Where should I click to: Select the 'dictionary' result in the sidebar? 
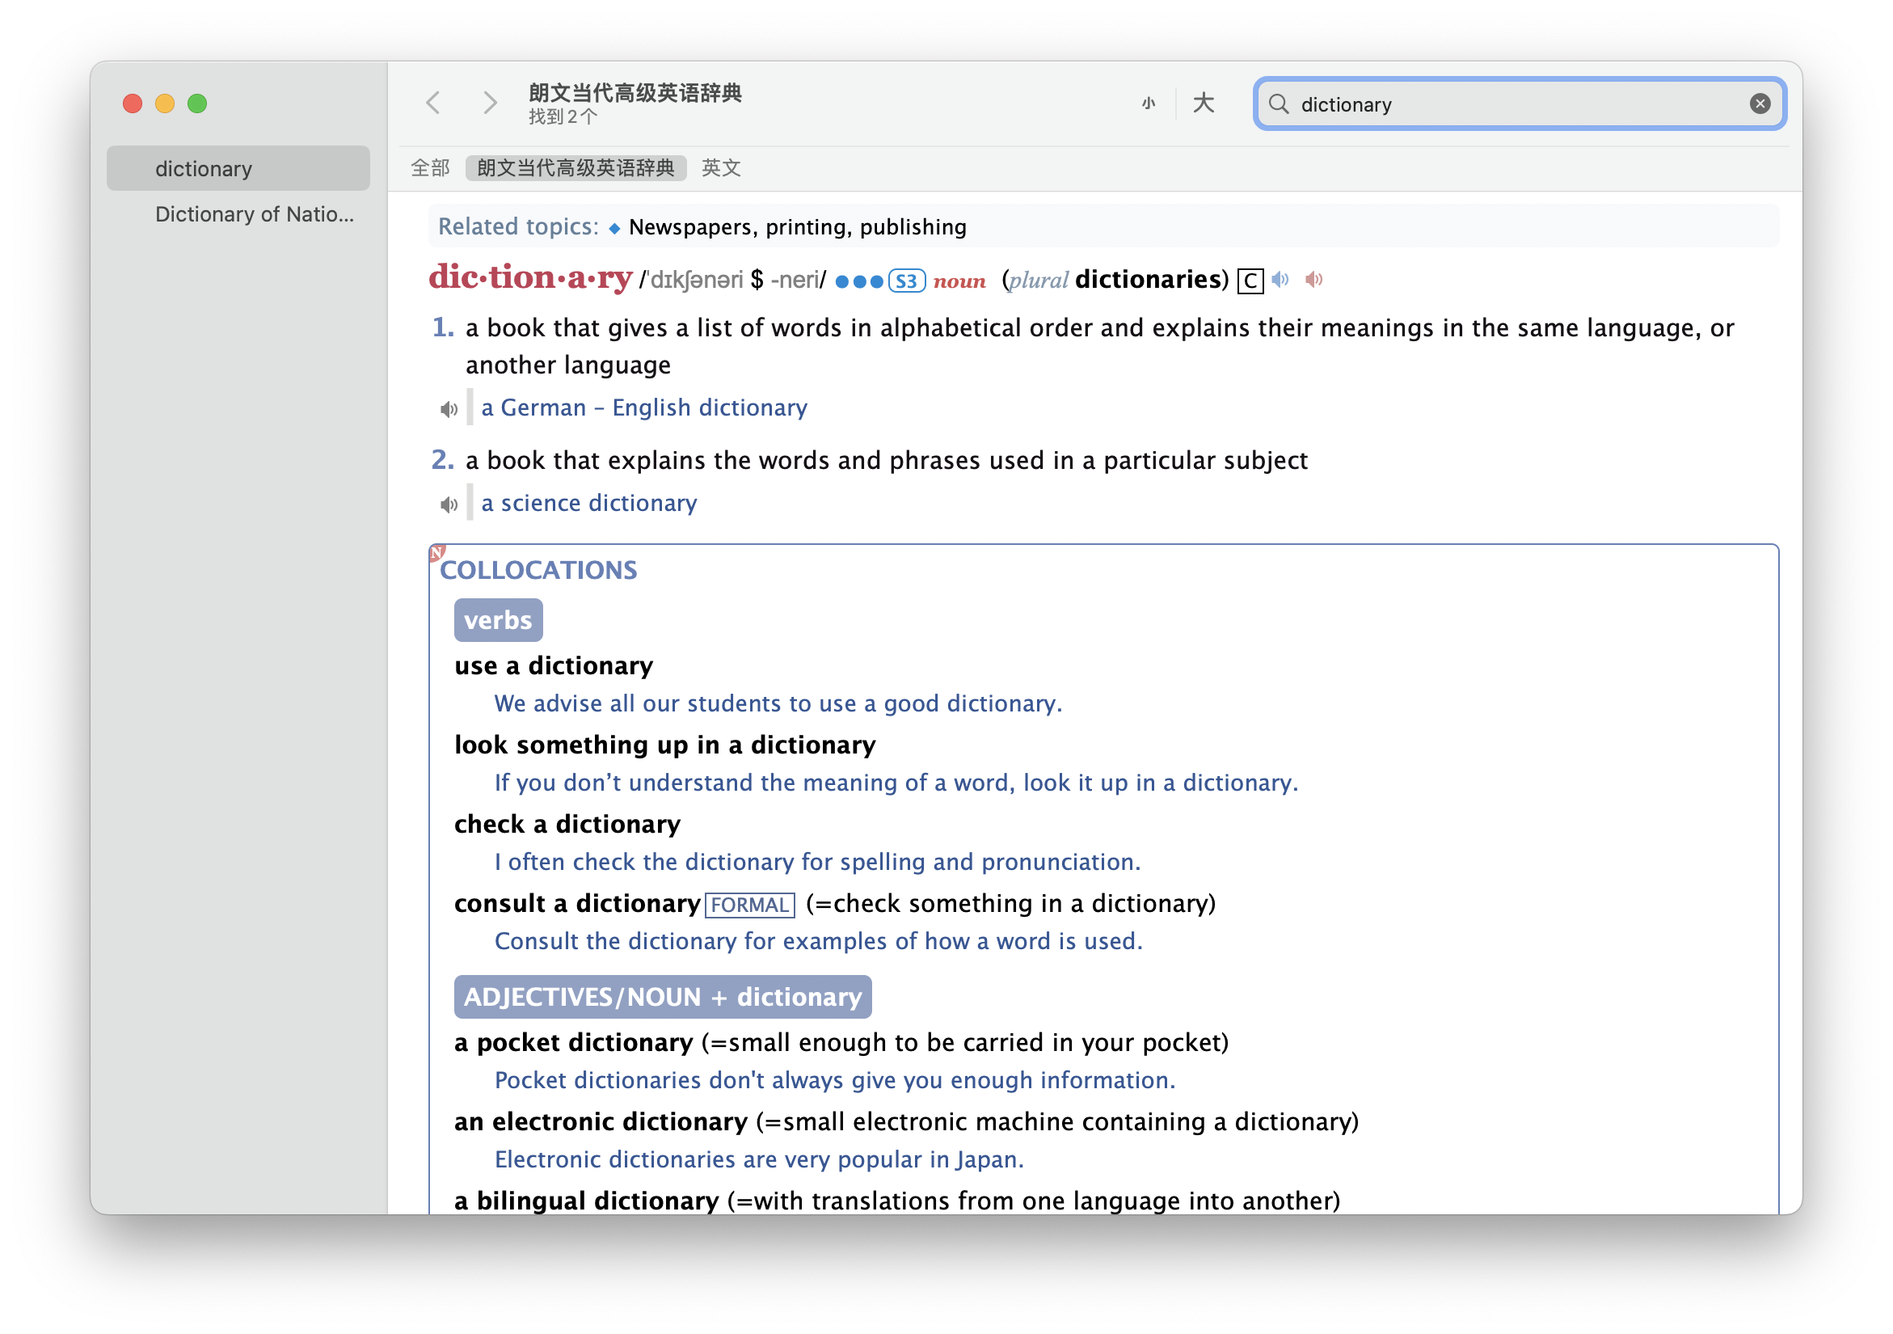(x=238, y=169)
